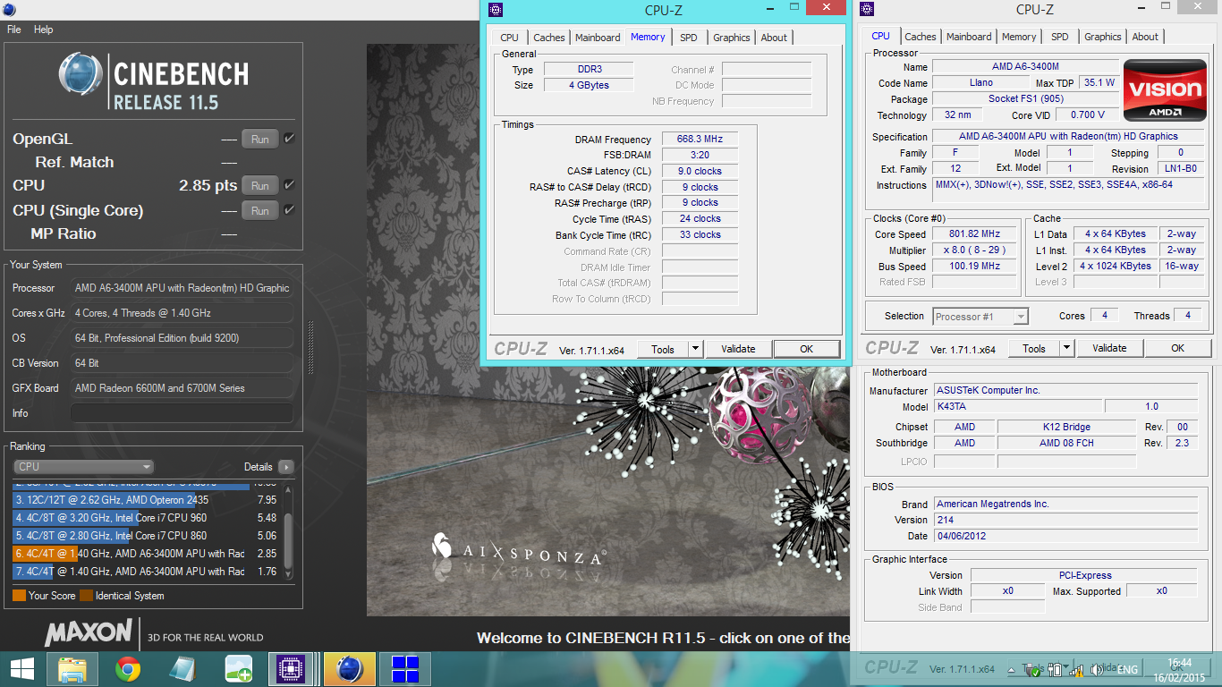
Task: Open SPD tab in right CPU-Z window
Action: pos(1059,37)
